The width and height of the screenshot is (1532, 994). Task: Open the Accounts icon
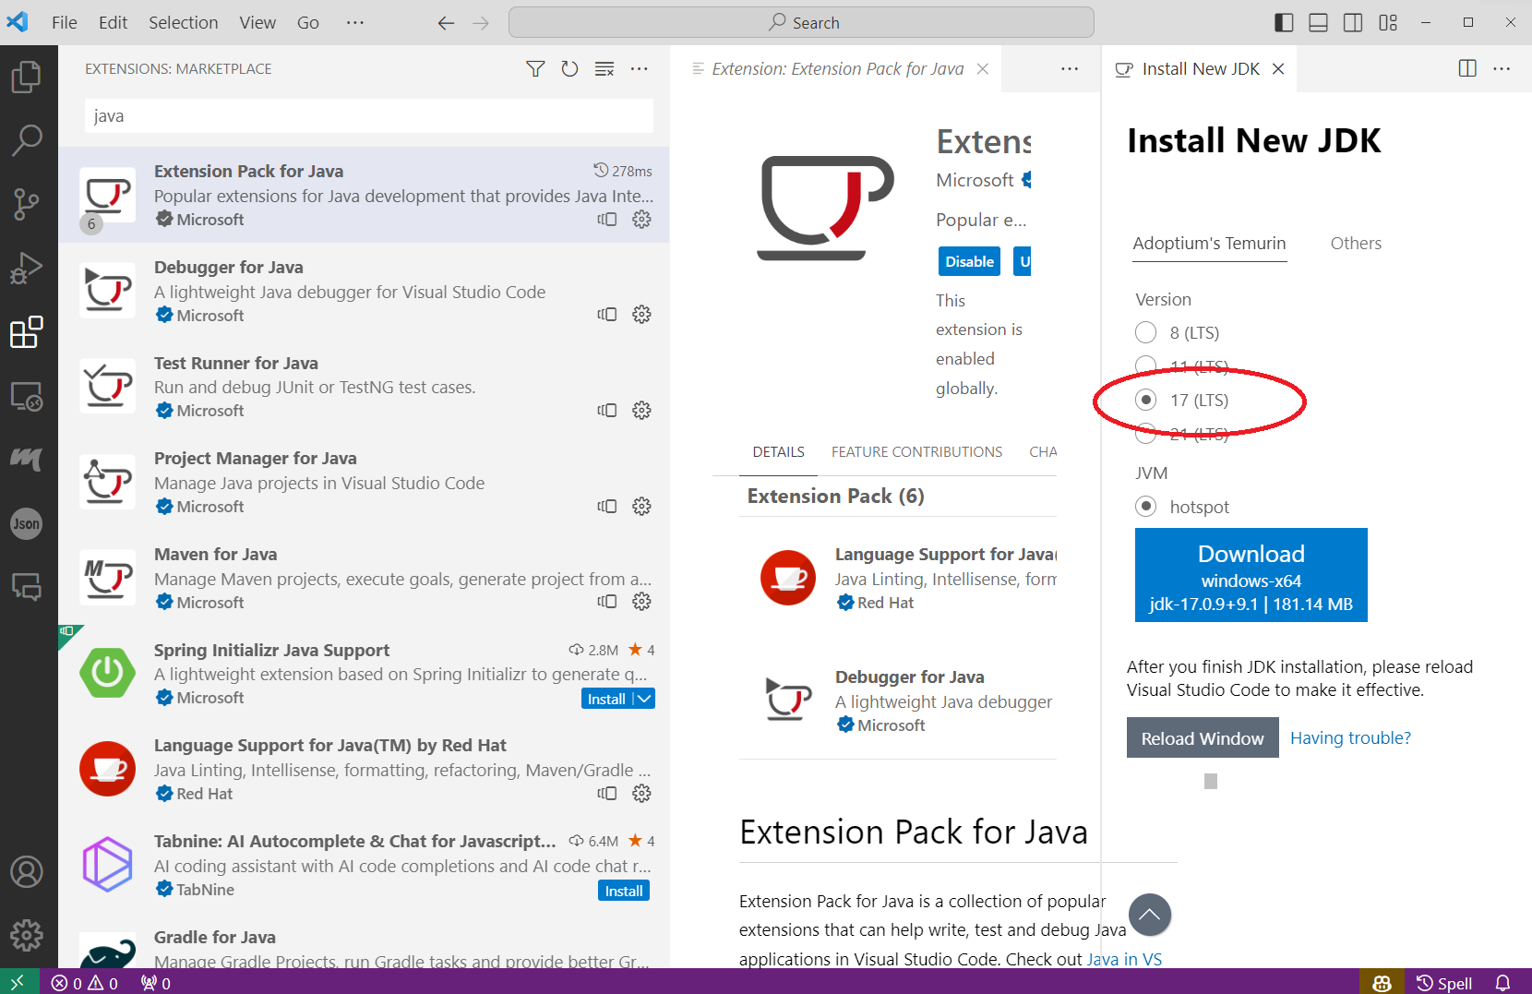[27, 871]
